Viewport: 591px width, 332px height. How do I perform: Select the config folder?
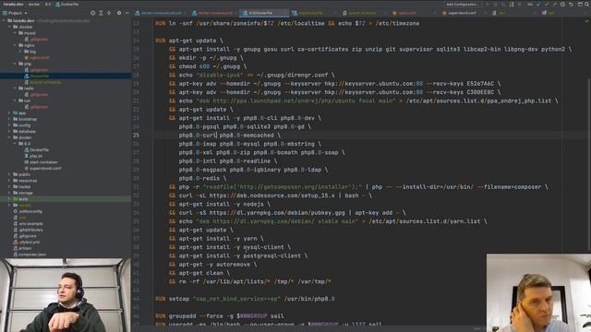22,125
